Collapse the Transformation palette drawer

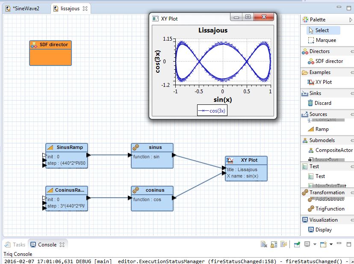click(x=352, y=193)
